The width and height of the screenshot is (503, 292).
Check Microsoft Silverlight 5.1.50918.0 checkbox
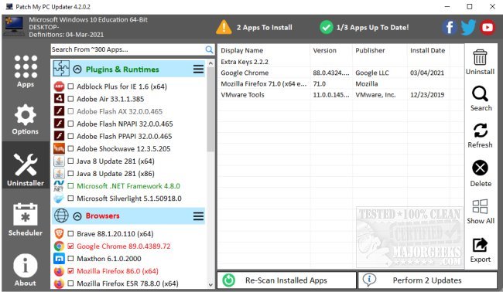pyautogui.click(x=70, y=199)
